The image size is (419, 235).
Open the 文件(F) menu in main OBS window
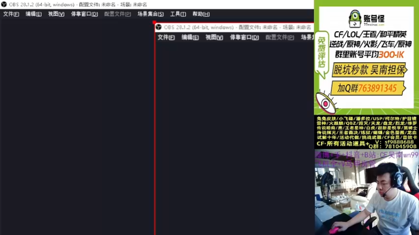[x=11, y=14]
